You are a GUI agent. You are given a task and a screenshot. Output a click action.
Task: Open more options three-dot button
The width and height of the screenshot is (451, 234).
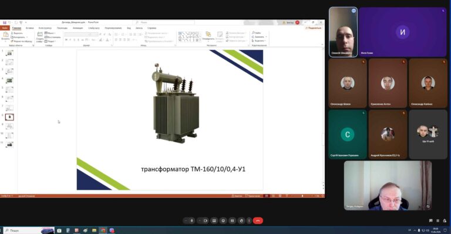[249, 220]
